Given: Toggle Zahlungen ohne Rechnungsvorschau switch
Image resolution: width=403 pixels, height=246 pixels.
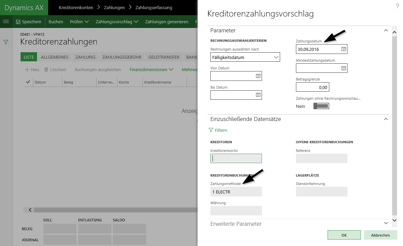Looking at the screenshot, I should 321,106.
